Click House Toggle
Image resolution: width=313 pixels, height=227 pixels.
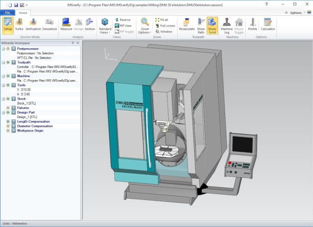pyautogui.click(x=239, y=26)
